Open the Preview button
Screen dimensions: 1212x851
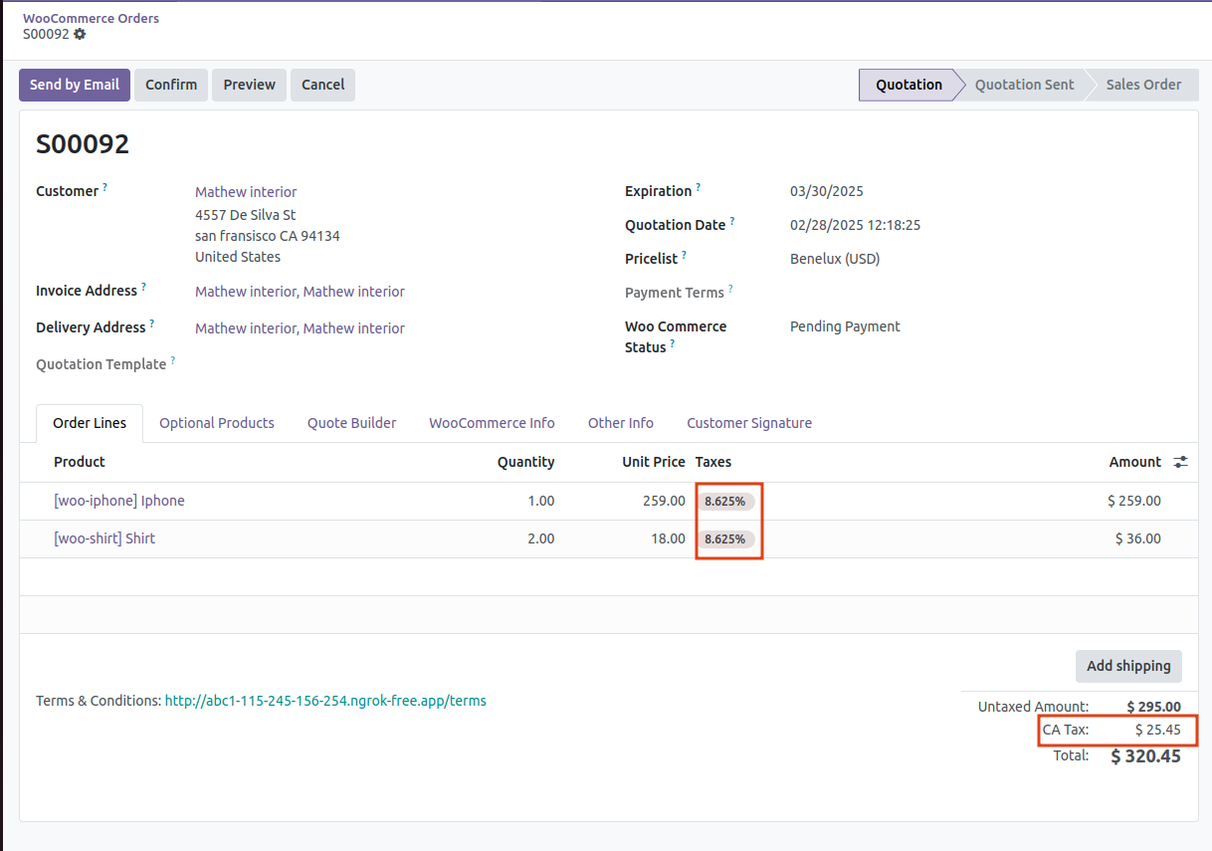(249, 85)
